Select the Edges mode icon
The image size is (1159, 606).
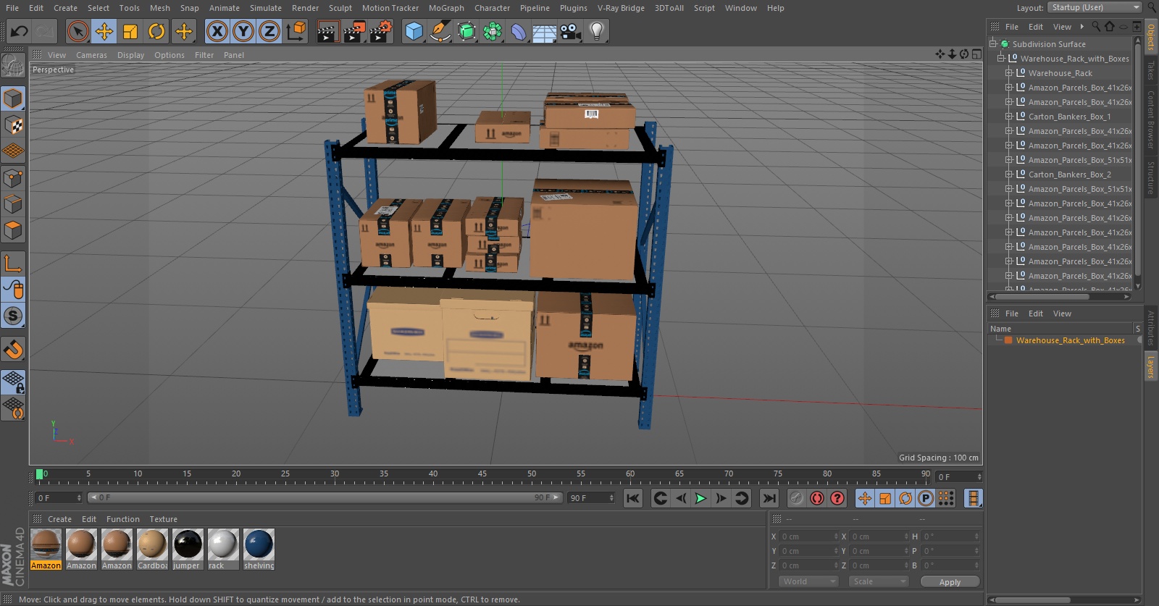click(x=14, y=203)
